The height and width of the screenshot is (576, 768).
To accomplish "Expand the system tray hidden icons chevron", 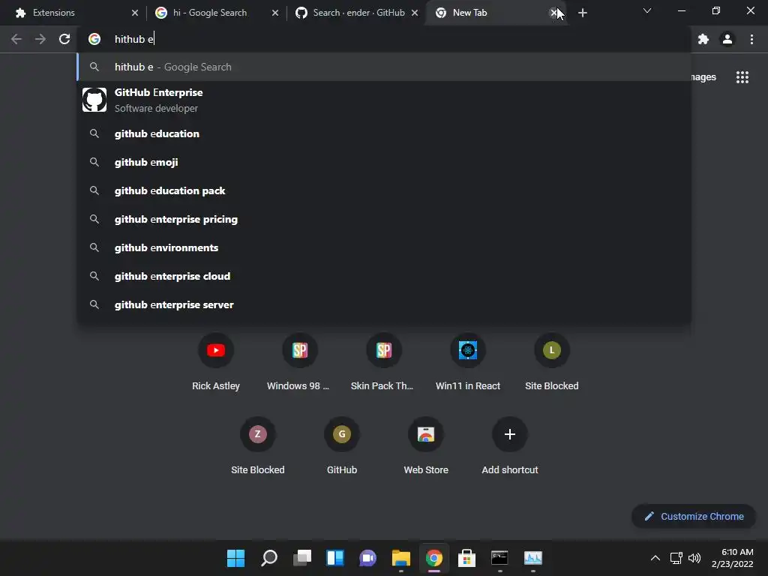I will (x=655, y=558).
